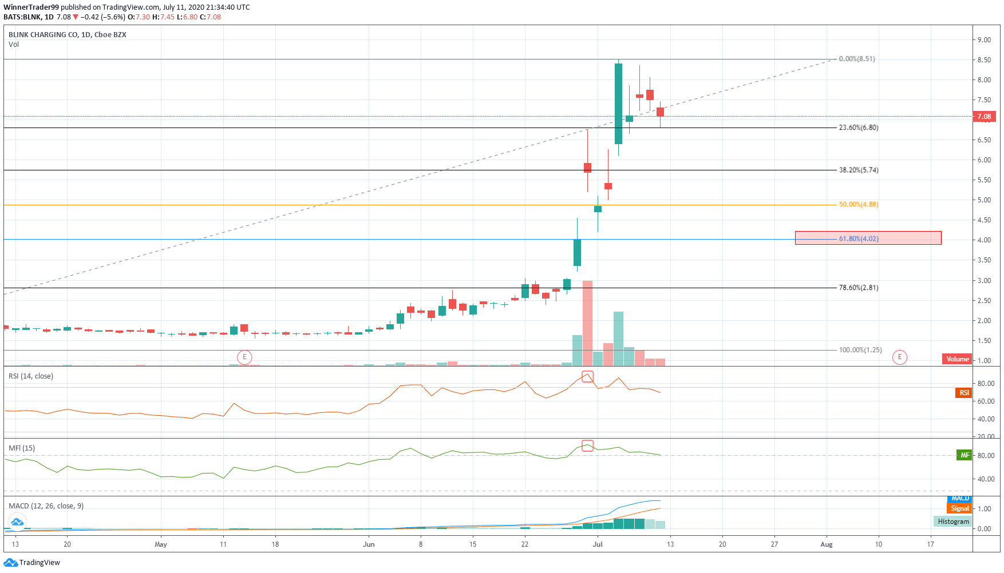Select the 23.60%(6.80) Fibonacci label
This screenshot has height=573, width=1004.
[x=859, y=128]
